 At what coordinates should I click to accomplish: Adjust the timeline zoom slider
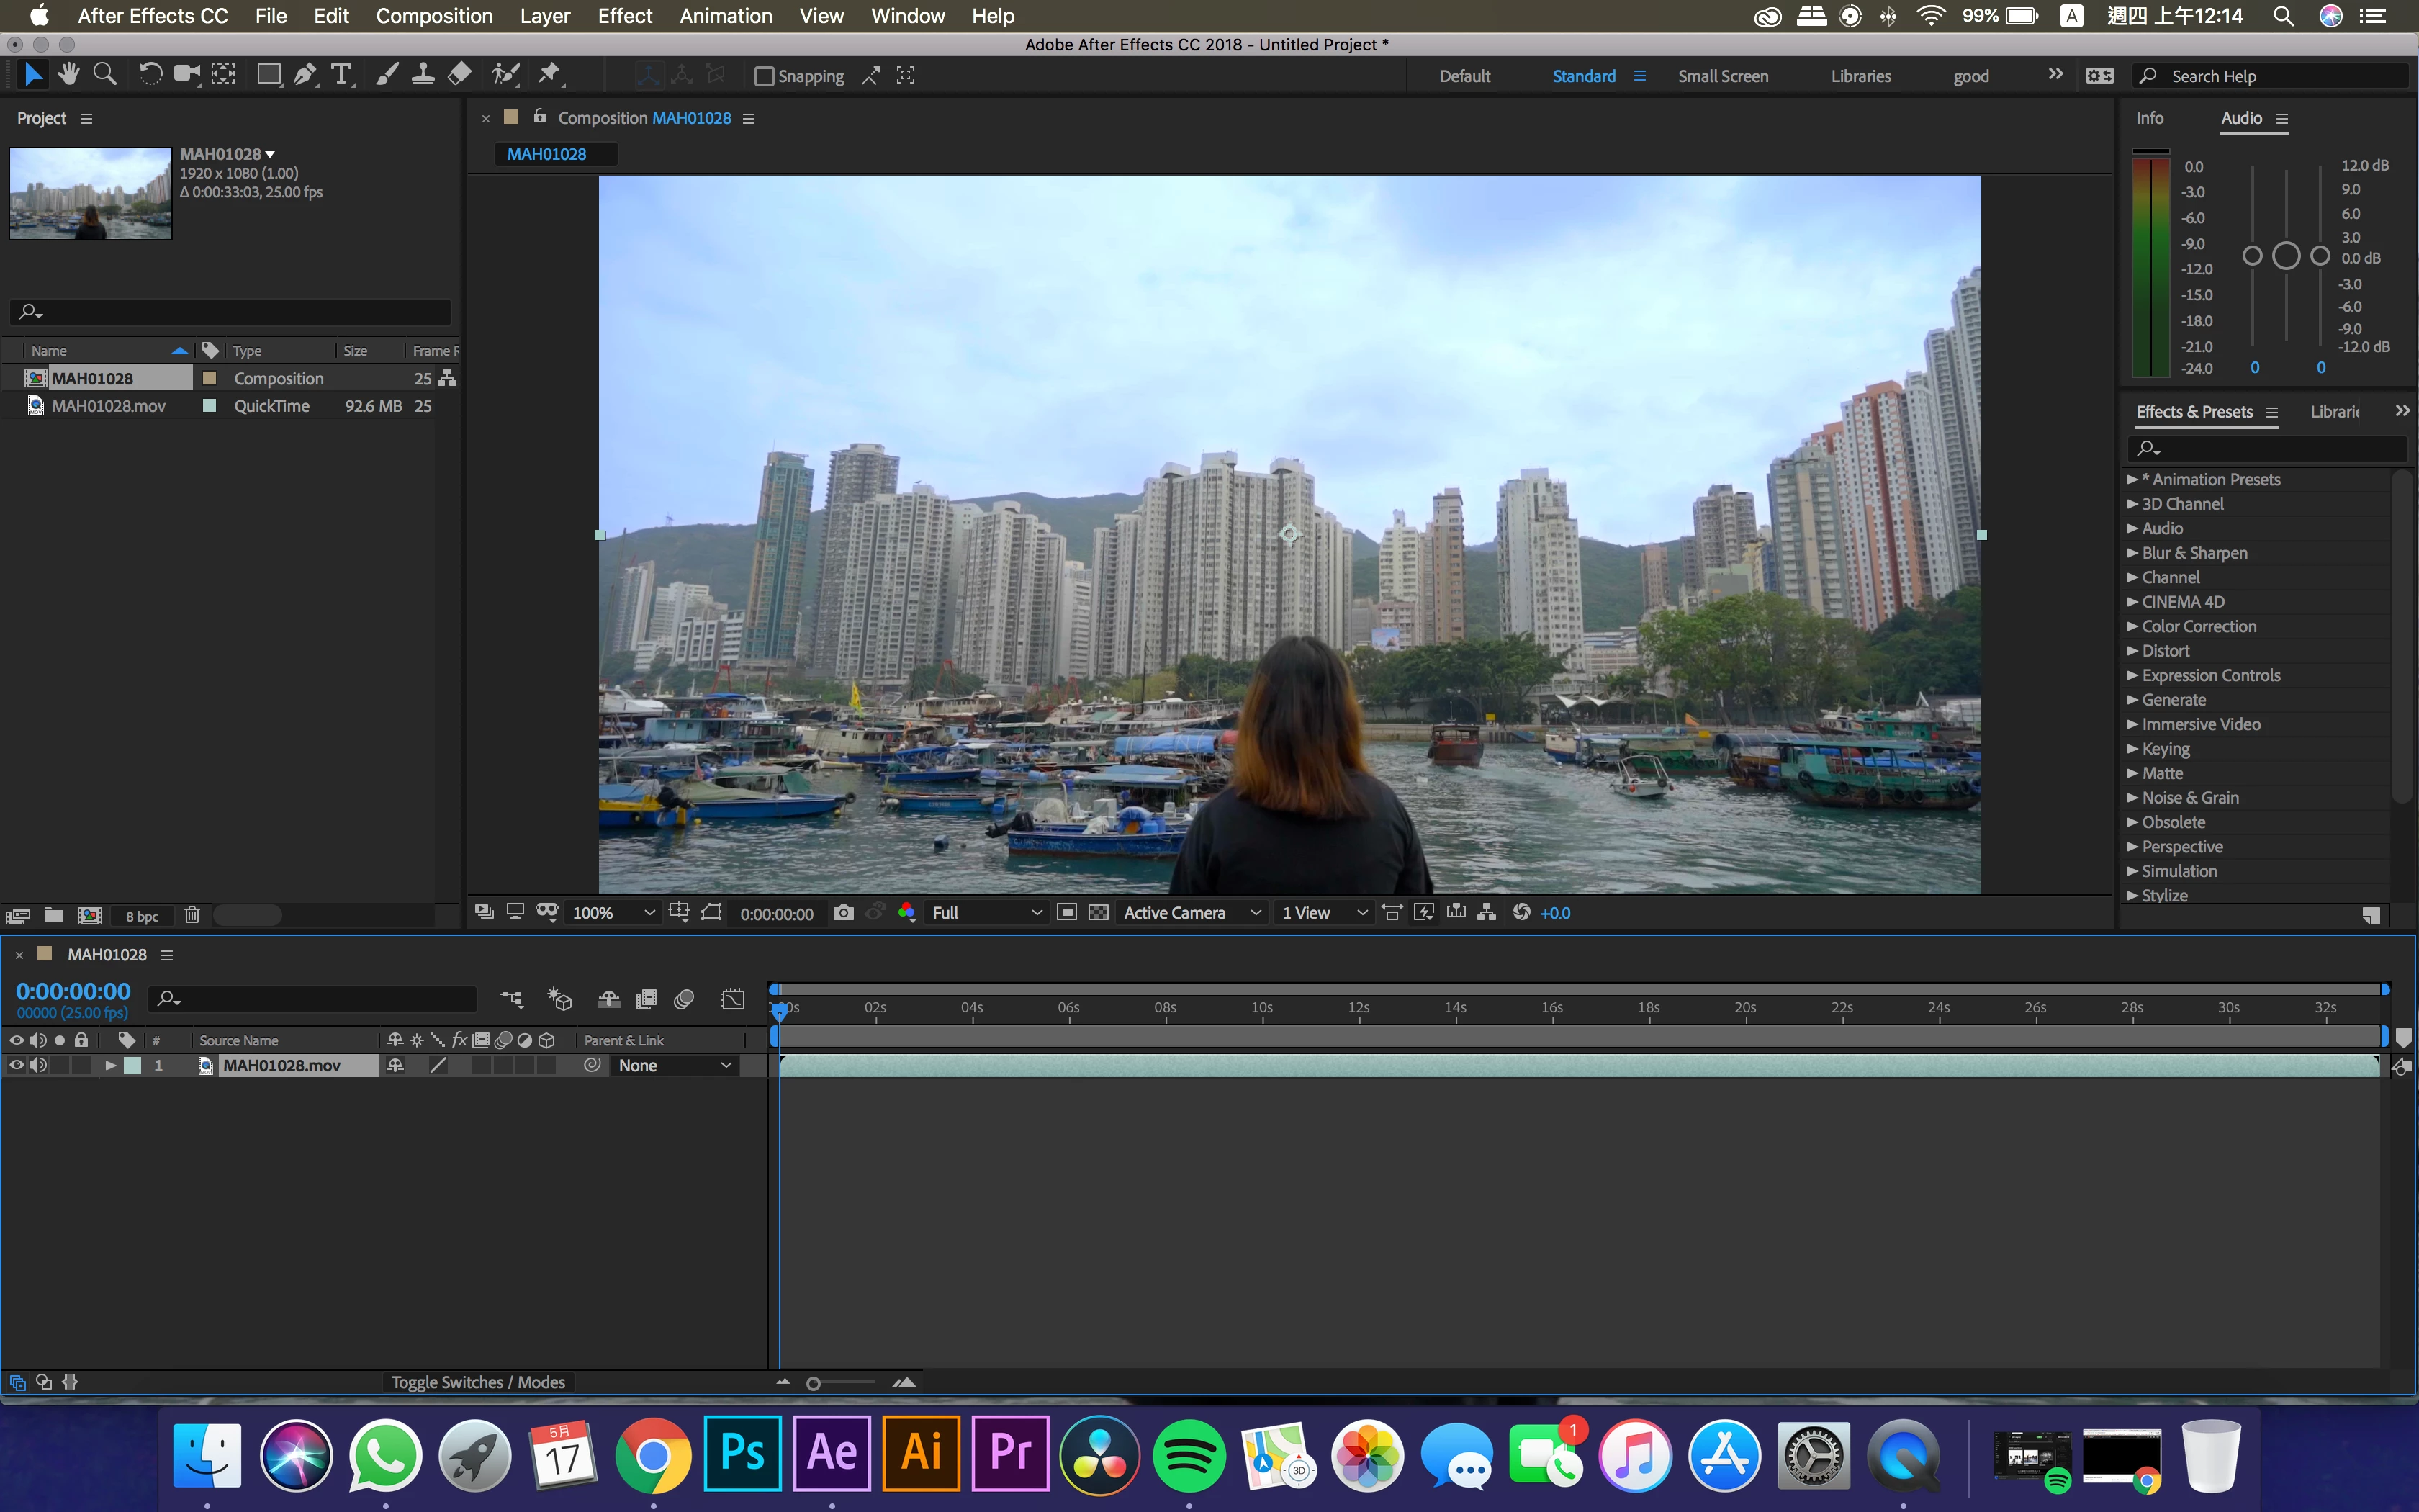point(814,1383)
